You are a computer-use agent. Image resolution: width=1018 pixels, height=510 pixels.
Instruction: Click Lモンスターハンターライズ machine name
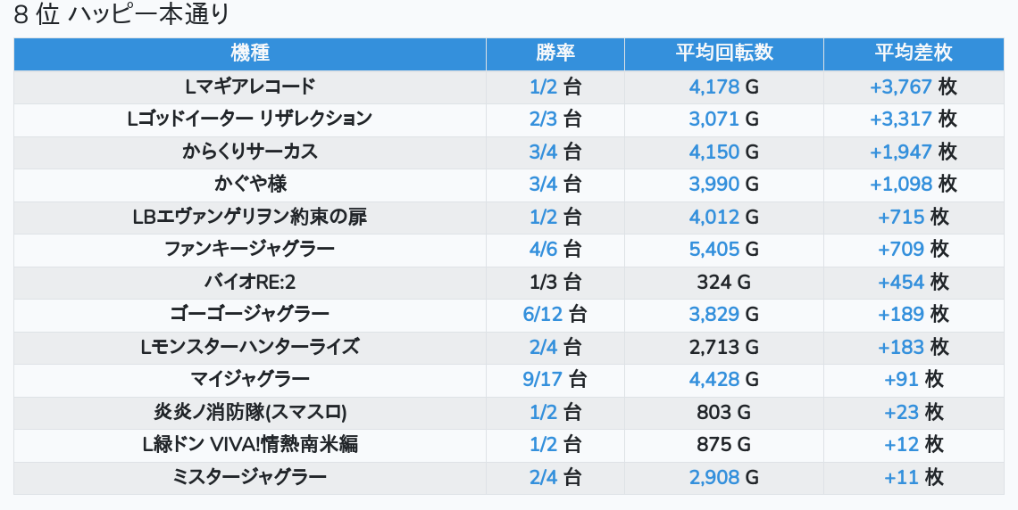pos(250,347)
